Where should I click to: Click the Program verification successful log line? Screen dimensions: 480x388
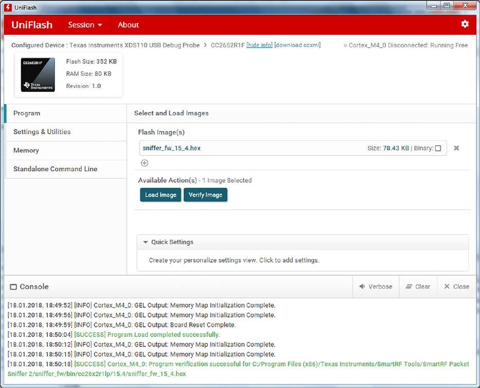coord(238,369)
